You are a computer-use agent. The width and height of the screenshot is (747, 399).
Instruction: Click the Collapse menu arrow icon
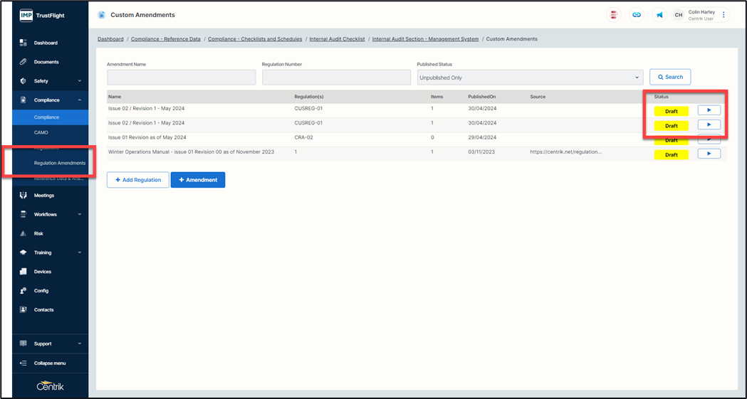23,363
